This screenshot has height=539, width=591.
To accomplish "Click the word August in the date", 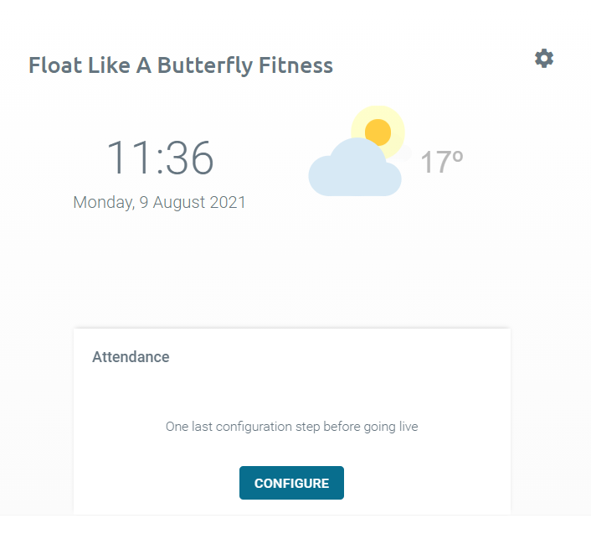I will pyautogui.click(x=179, y=203).
